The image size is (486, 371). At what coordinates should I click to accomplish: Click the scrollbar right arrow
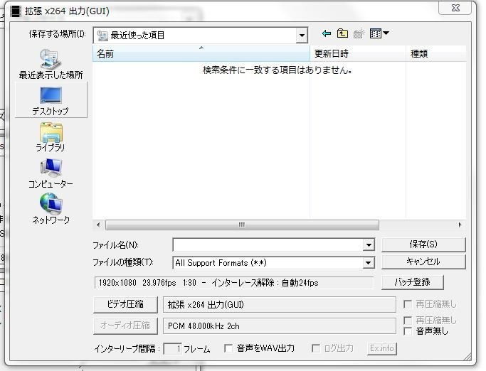point(460,225)
